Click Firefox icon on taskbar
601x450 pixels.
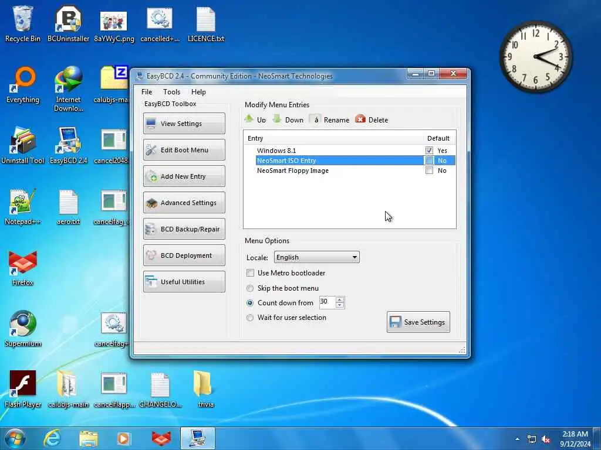point(161,438)
